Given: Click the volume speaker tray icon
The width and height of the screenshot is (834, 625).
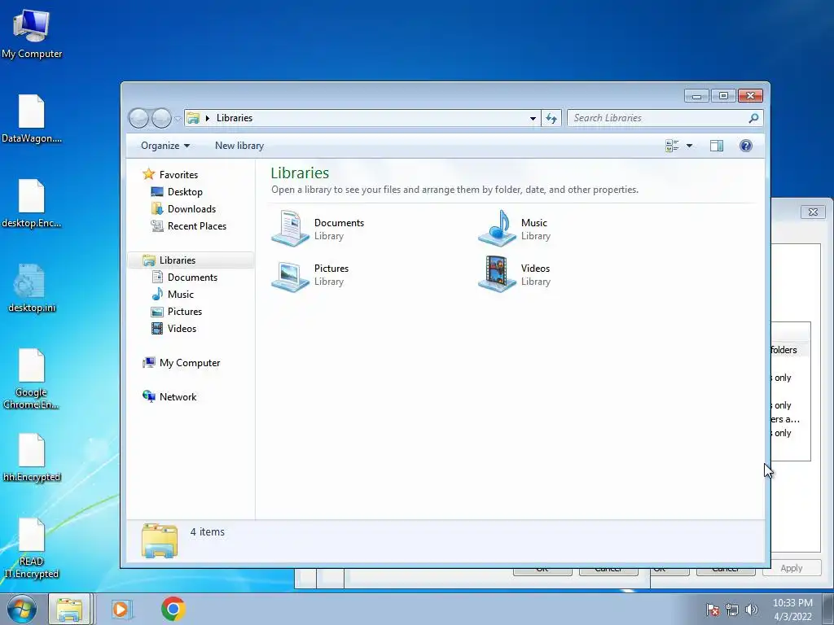Looking at the screenshot, I should coord(751,610).
